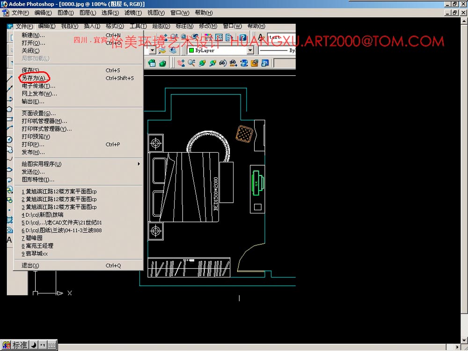
Task: Click the first teapot render icon
Action: [152, 63]
